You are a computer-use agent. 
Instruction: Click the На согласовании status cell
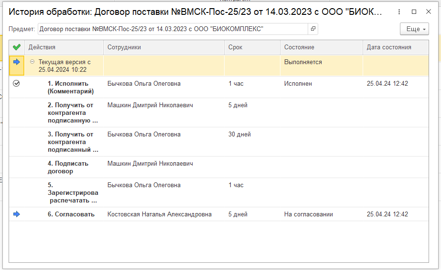(x=308, y=214)
